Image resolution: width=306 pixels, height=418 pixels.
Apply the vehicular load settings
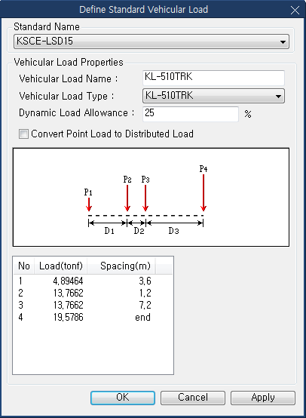click(x=263, y=398)
